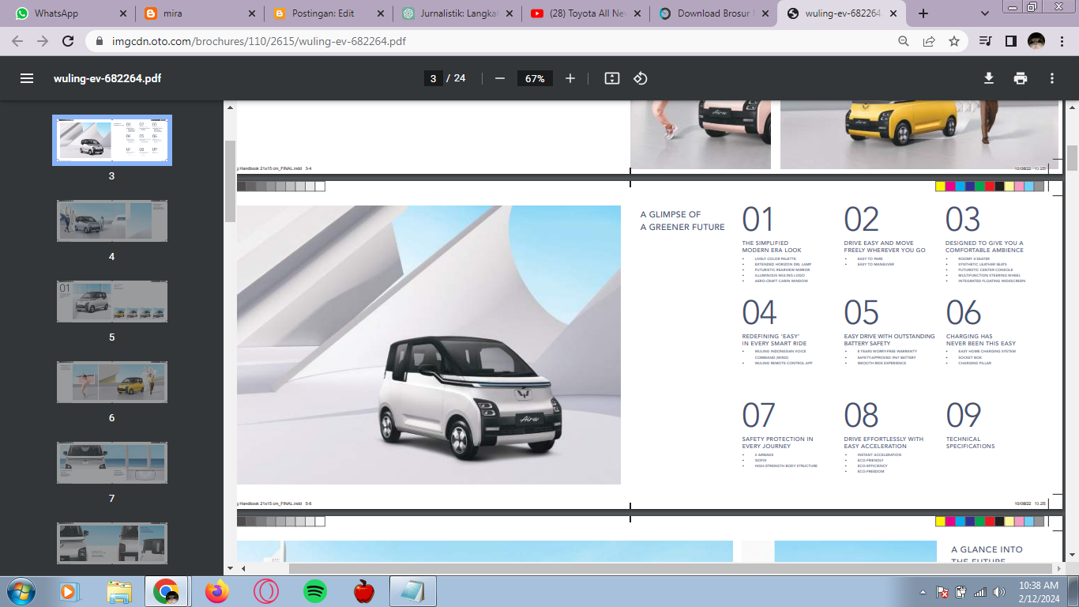Open Opera browser from taskbar
The image size is (1079, 607).
coord(266,591)
